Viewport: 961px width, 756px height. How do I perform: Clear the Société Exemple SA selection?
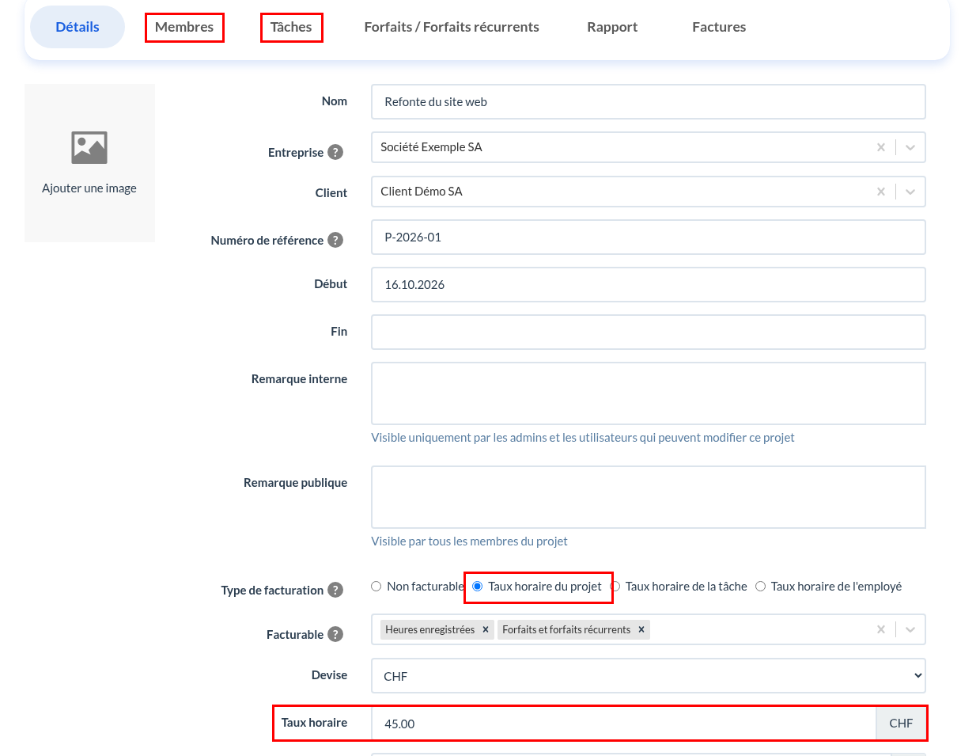coord(881,147)
